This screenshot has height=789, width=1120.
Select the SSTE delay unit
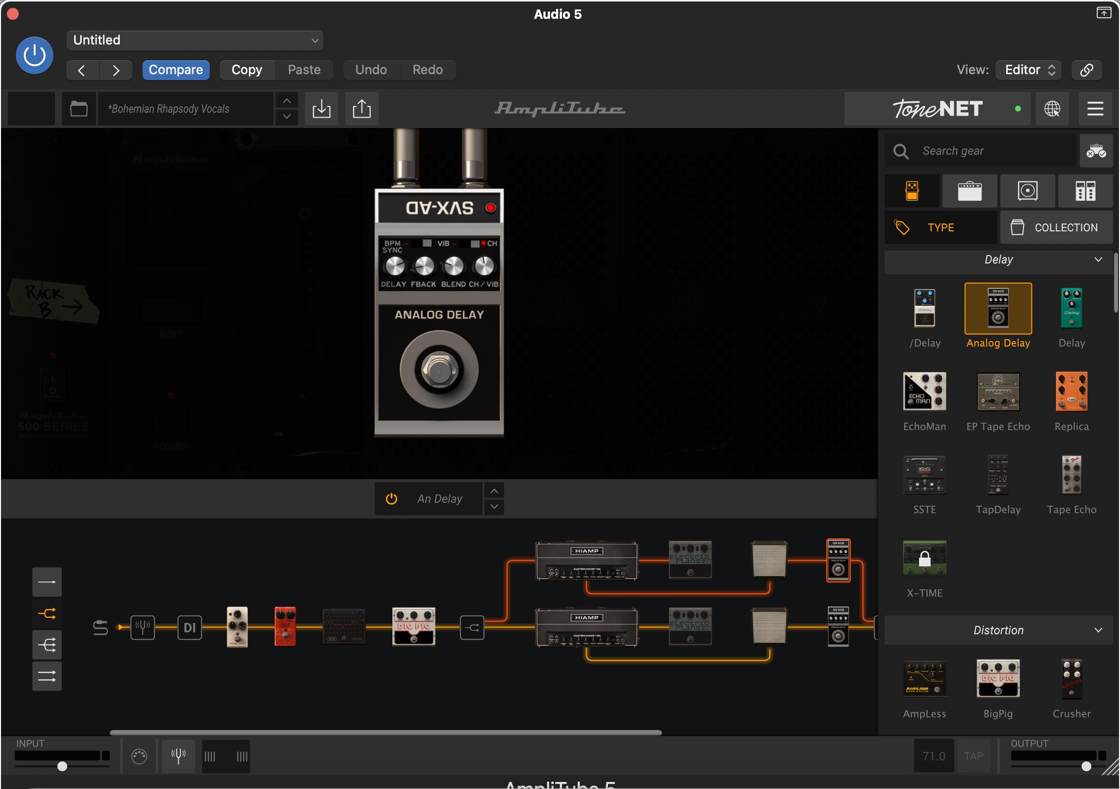tap(925, 475)
